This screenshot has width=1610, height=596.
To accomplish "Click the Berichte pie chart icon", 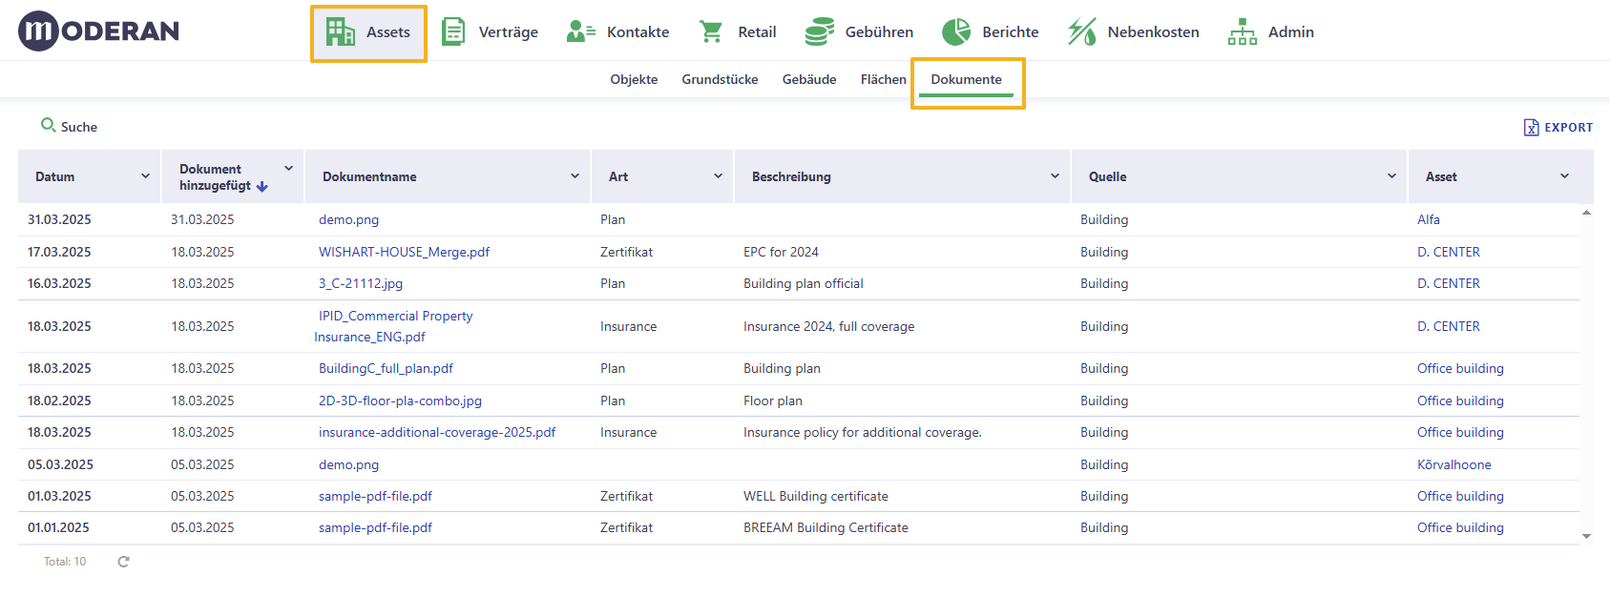I will tap(956, 31).
